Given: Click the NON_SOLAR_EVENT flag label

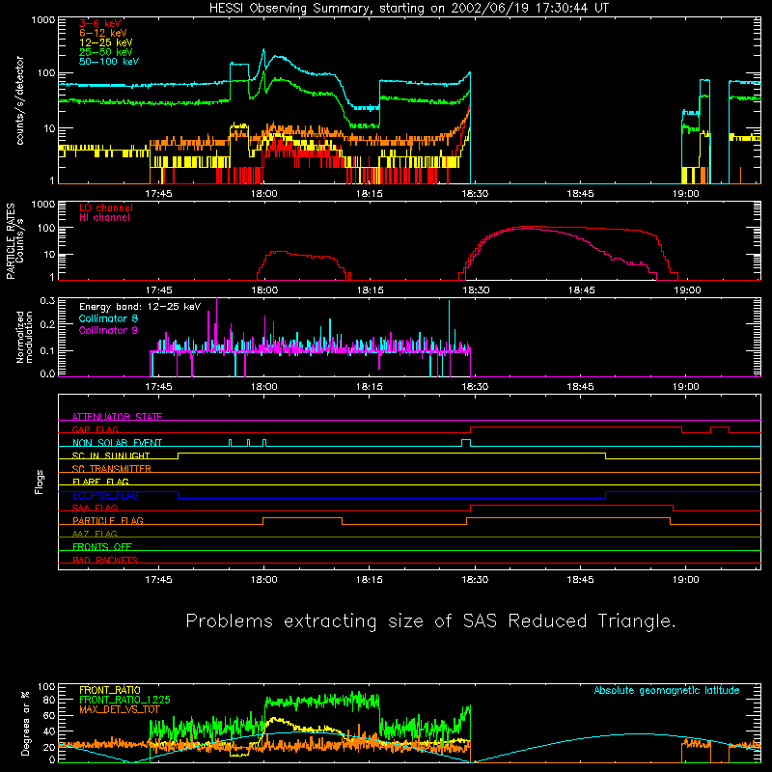Looking at the screenshot, I should point(117,443).
